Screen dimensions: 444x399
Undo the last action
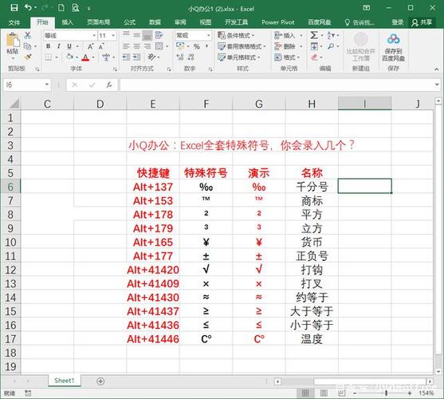pos(28,8)
